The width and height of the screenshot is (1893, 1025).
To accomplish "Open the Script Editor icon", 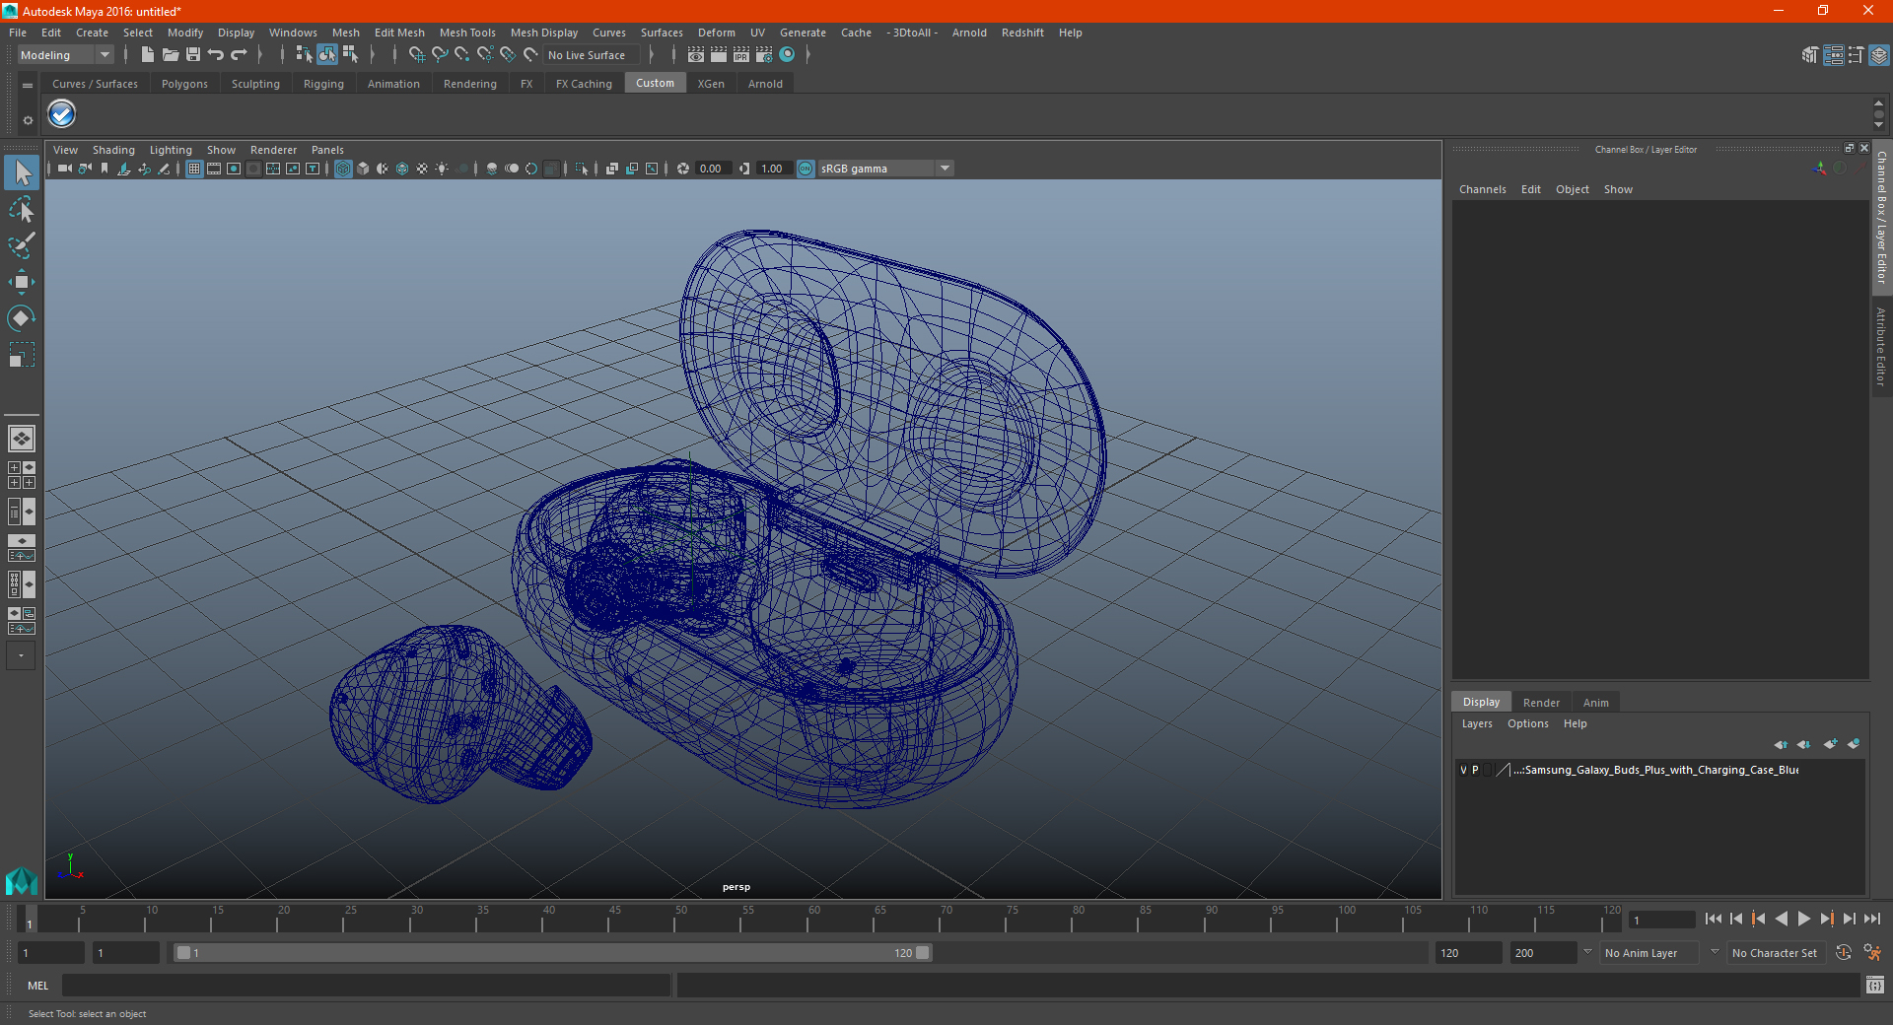I will [1875, 985].
